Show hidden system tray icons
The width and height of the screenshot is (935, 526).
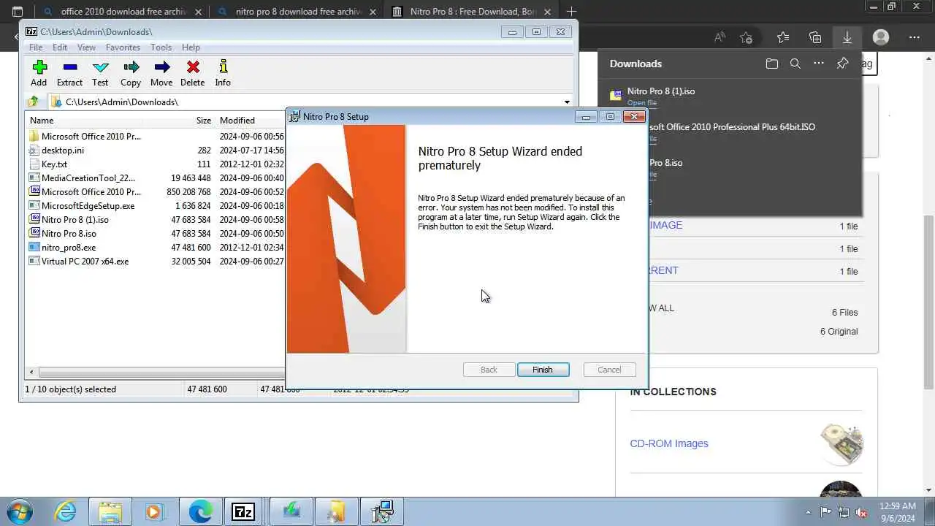point(808,512)
